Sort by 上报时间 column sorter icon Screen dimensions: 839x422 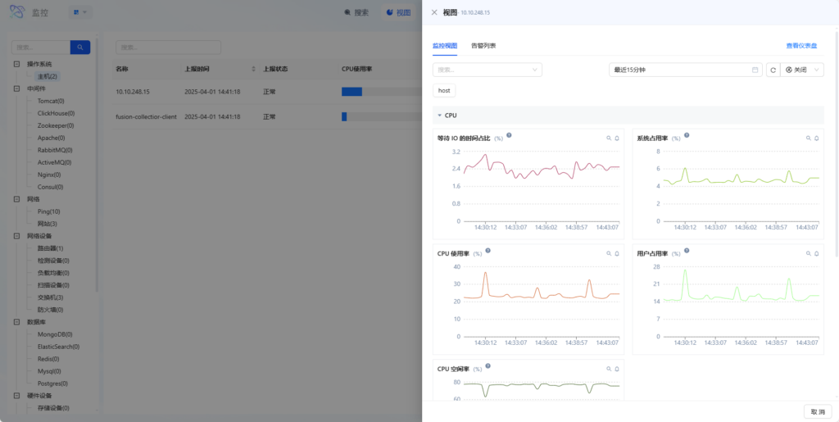click(254, 70)
